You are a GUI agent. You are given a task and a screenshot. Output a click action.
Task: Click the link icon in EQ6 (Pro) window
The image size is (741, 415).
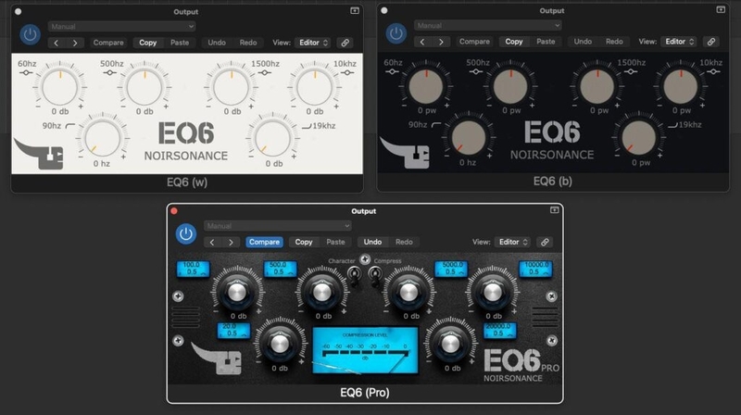(x=545, y=242)
